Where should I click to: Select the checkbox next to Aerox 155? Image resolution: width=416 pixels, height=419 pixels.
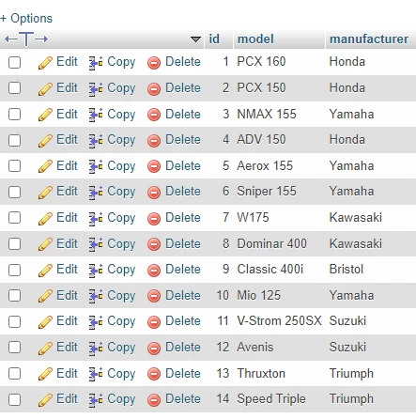(15, 166)
